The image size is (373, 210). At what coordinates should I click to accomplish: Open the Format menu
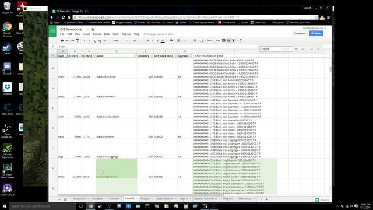[x=97, y=34]
